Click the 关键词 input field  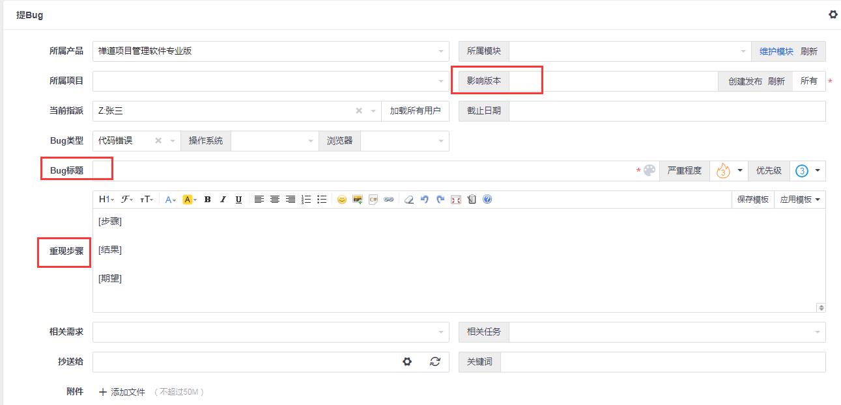[663, 362]
